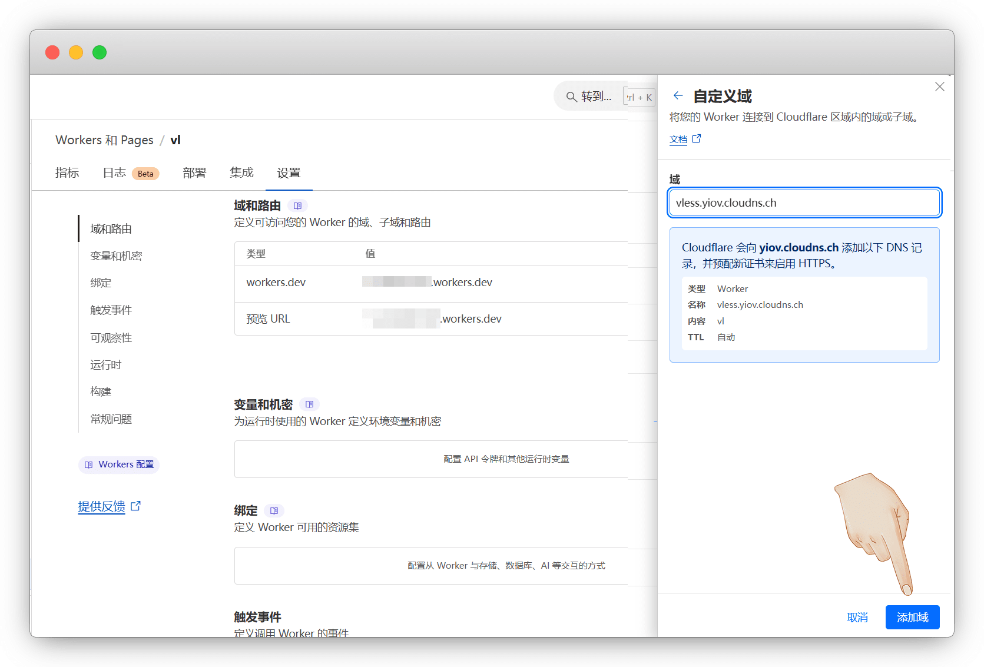Viewport: 984px width, 667px height.
Task: Go to Workers 和 Pages breadcrumb
Action: pyautogui.click(x=104, y=140)
